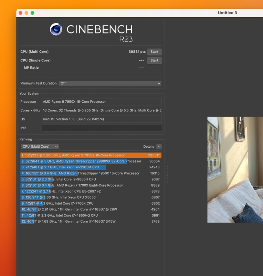The width and height of the screenshot is (263, 276).
Task: Select ranking row 10 i7-1165G7 @ 28W
Action: (91, 209)
